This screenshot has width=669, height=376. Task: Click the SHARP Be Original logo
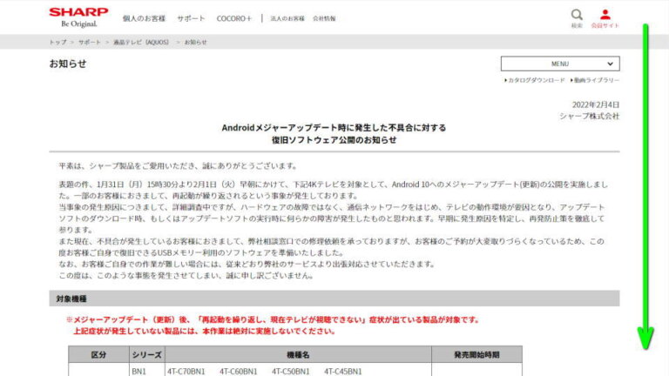pos(78,17)
